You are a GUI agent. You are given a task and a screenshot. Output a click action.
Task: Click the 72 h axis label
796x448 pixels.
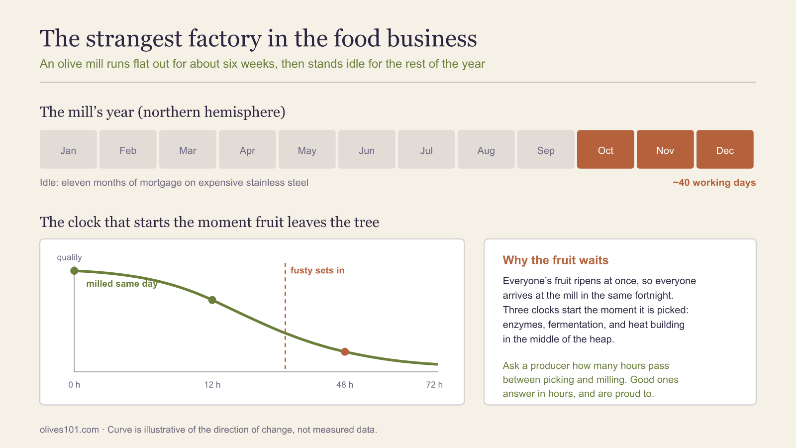434,385
